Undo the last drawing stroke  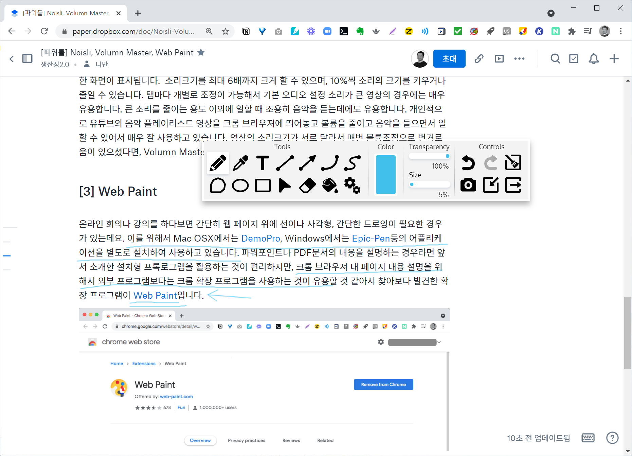tap(468, 163)
